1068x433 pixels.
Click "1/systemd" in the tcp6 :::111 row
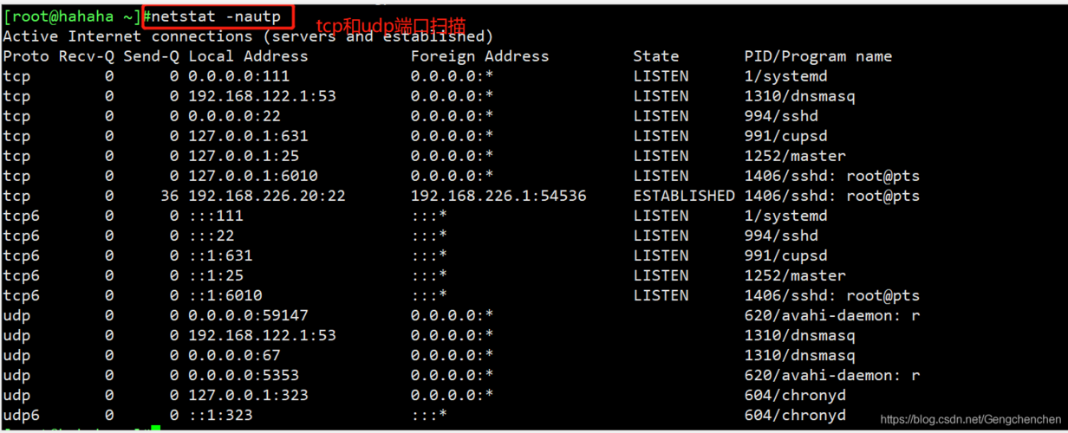786,216
